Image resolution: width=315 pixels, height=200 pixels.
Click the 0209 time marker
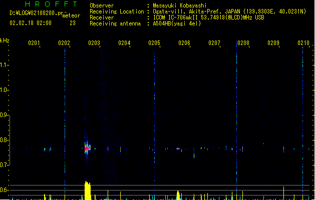[273, 43]
